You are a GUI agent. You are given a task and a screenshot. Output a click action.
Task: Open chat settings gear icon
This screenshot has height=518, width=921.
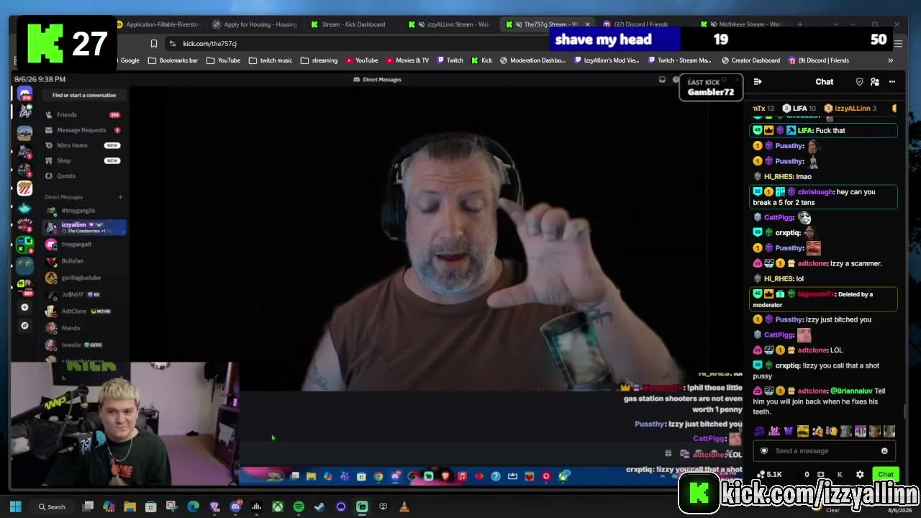(860, 475)
